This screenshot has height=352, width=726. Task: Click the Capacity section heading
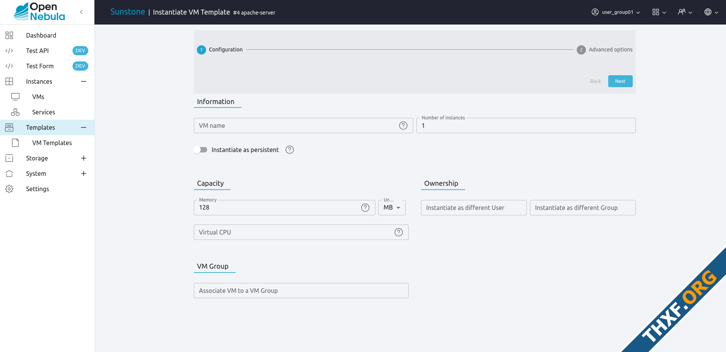[210, 183]
